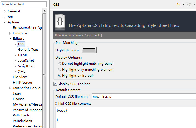Click the back navigation arrow icon
This screenshot has width=196, height=128.
178,4
